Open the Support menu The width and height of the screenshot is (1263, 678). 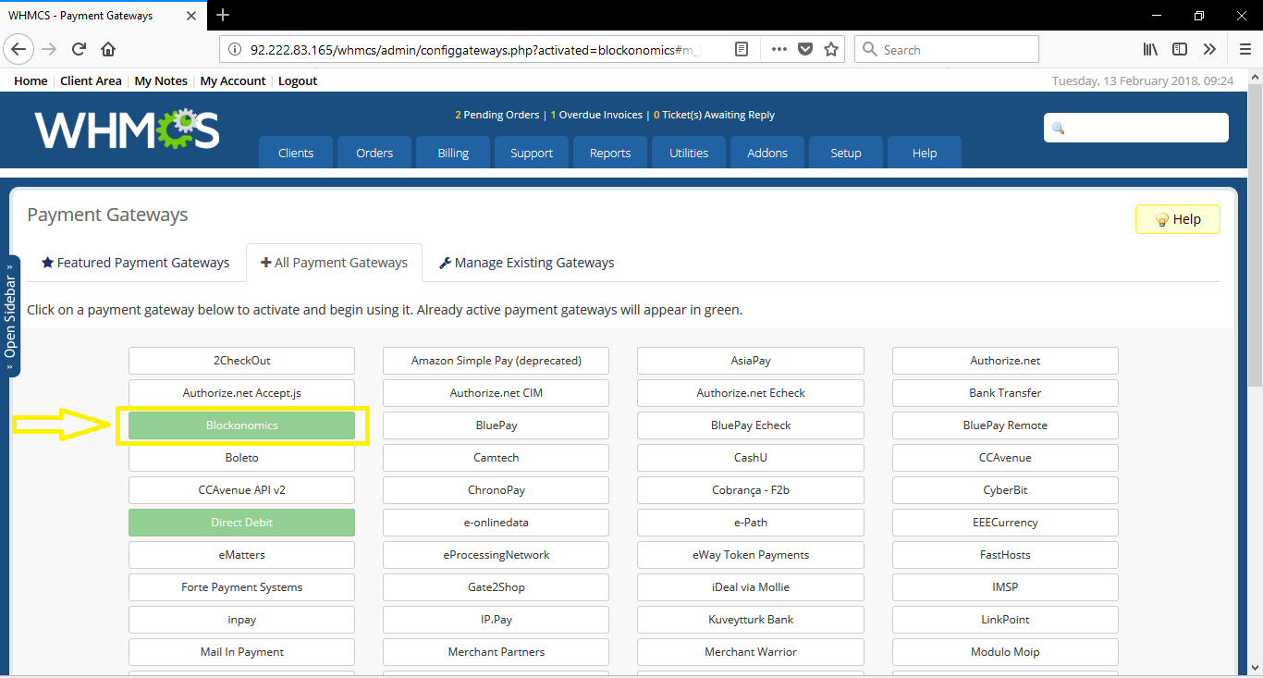(532, 153)
